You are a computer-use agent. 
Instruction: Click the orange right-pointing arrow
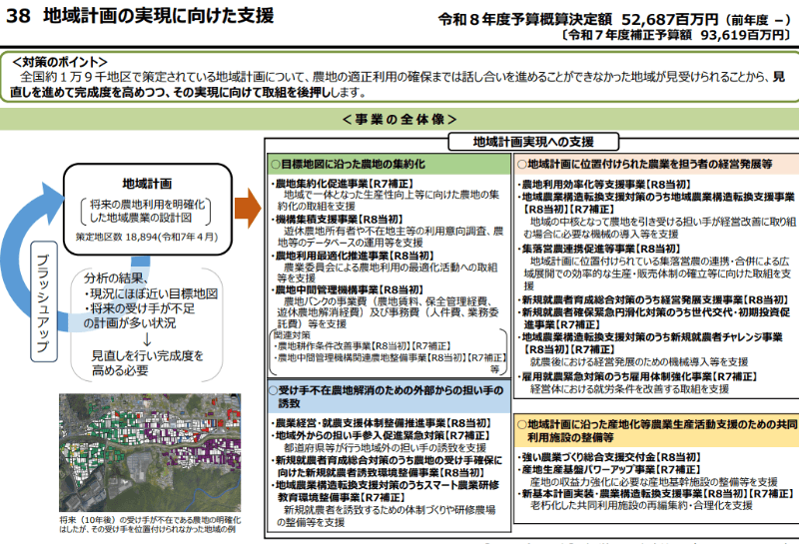click(x=247, y=207)
